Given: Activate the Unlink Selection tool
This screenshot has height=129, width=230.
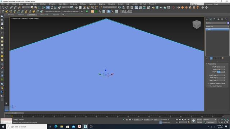Looking at the screenshot, I should (x=15, y=8).
